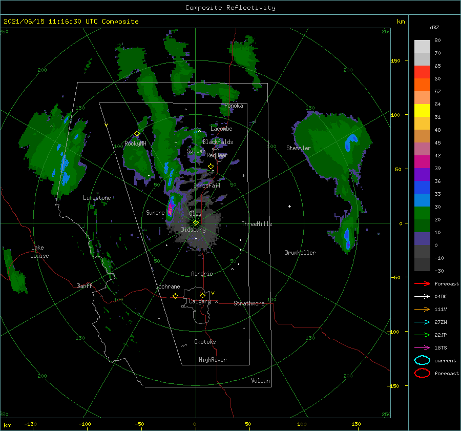Click the white plus marker west of Drumheller

289,206
